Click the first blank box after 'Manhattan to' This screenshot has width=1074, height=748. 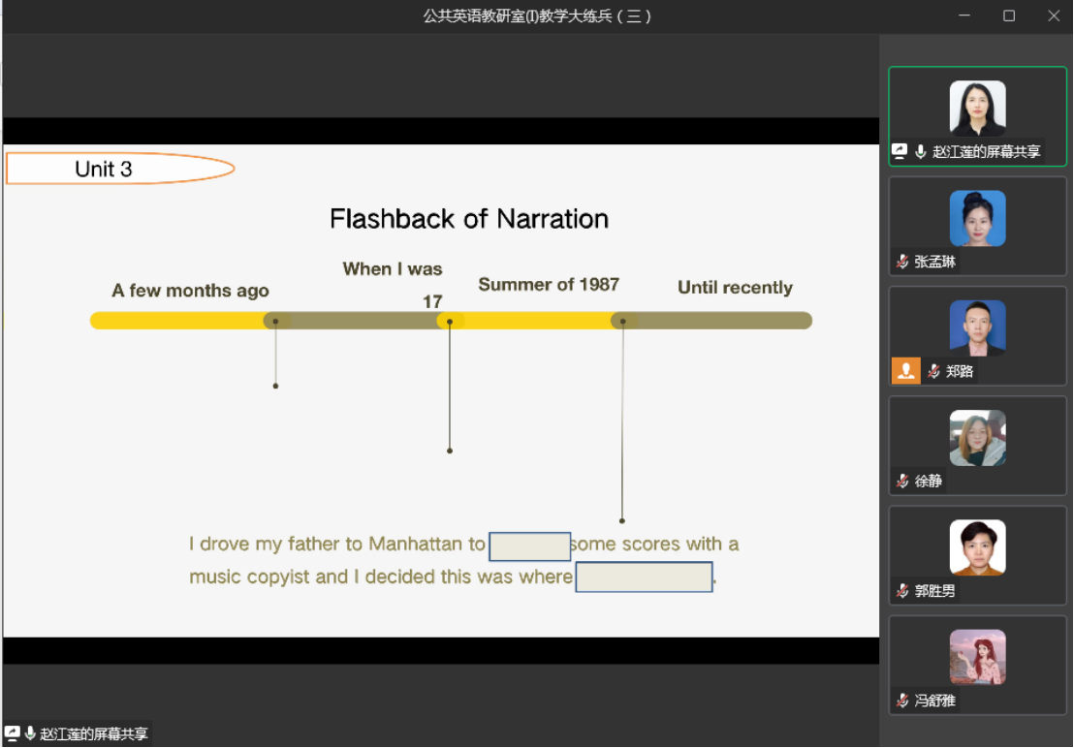tap(529, 546)
